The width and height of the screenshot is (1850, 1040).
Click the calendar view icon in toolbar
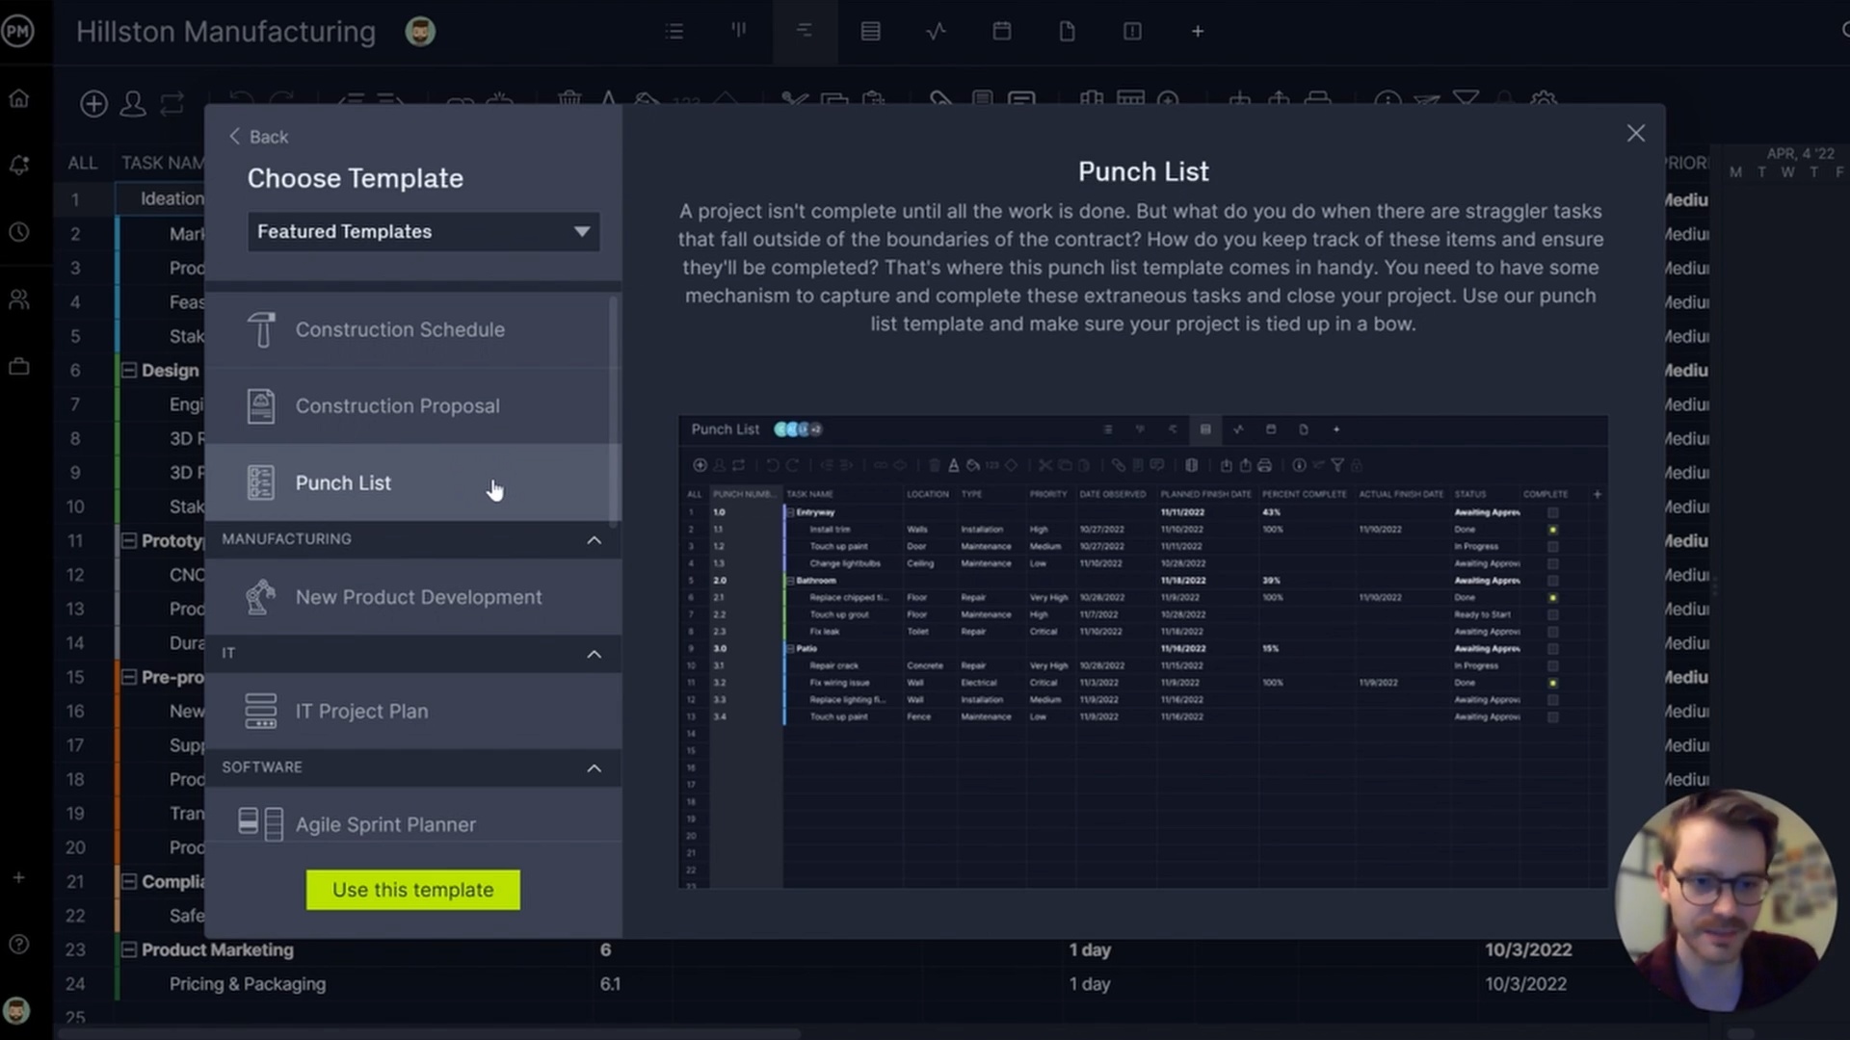pos(1001,31)
